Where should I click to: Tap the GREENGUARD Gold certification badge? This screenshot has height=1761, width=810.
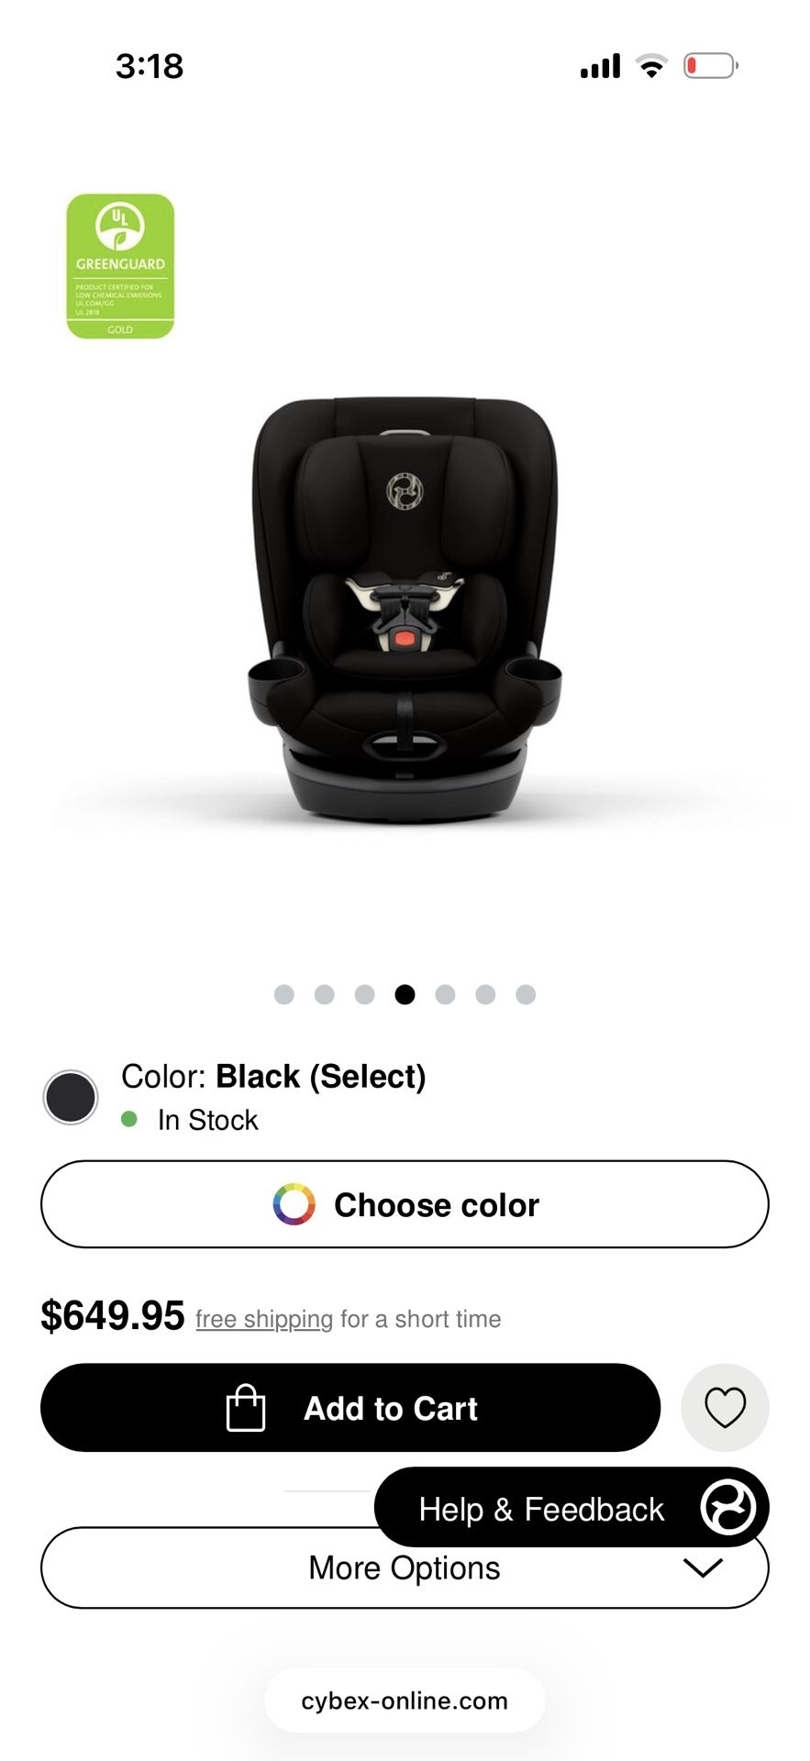tap(120, 266)
